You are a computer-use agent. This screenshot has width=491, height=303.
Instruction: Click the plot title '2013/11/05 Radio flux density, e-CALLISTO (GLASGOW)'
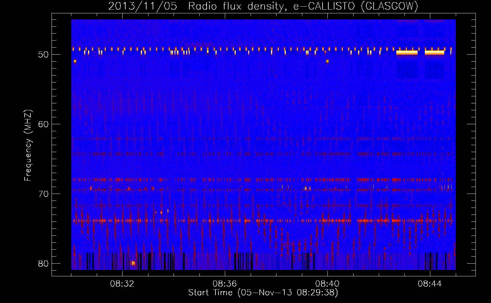click(263, 6)
